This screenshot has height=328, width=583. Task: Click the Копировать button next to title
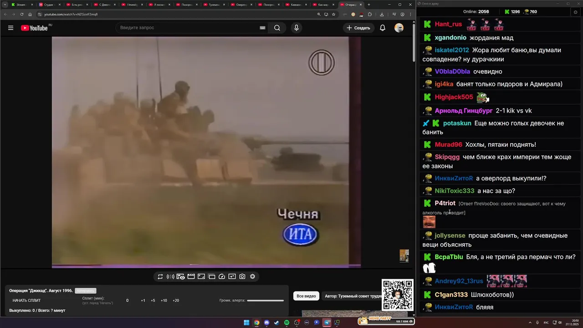pos(86,291)
